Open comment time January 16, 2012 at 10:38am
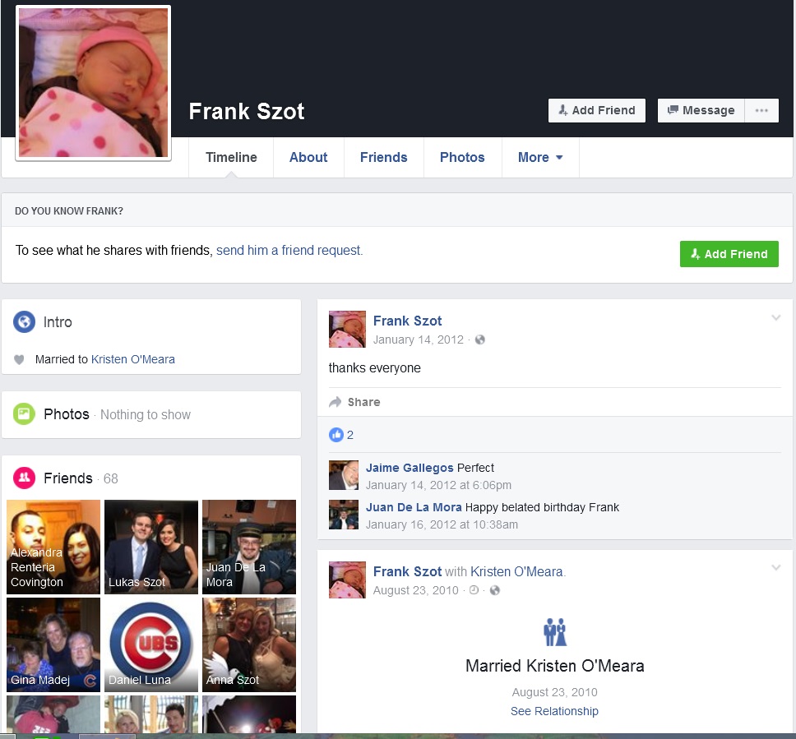Viewport: 796px width, 739px height. 442,524
